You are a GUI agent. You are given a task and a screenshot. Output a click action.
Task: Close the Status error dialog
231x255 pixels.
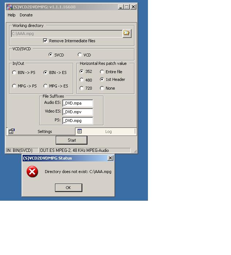point(110,158)
